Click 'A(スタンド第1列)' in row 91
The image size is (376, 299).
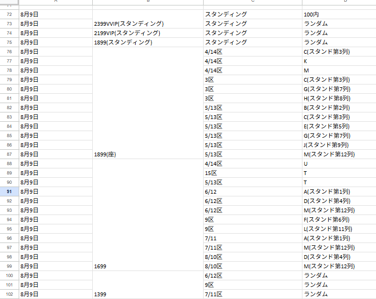click(x=339, y=191)
